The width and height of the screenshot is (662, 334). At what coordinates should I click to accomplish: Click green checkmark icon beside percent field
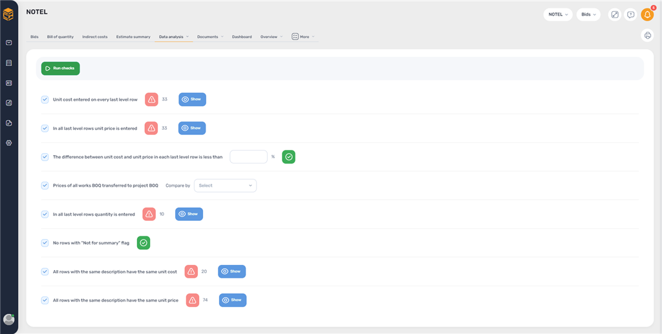point(289,157)
